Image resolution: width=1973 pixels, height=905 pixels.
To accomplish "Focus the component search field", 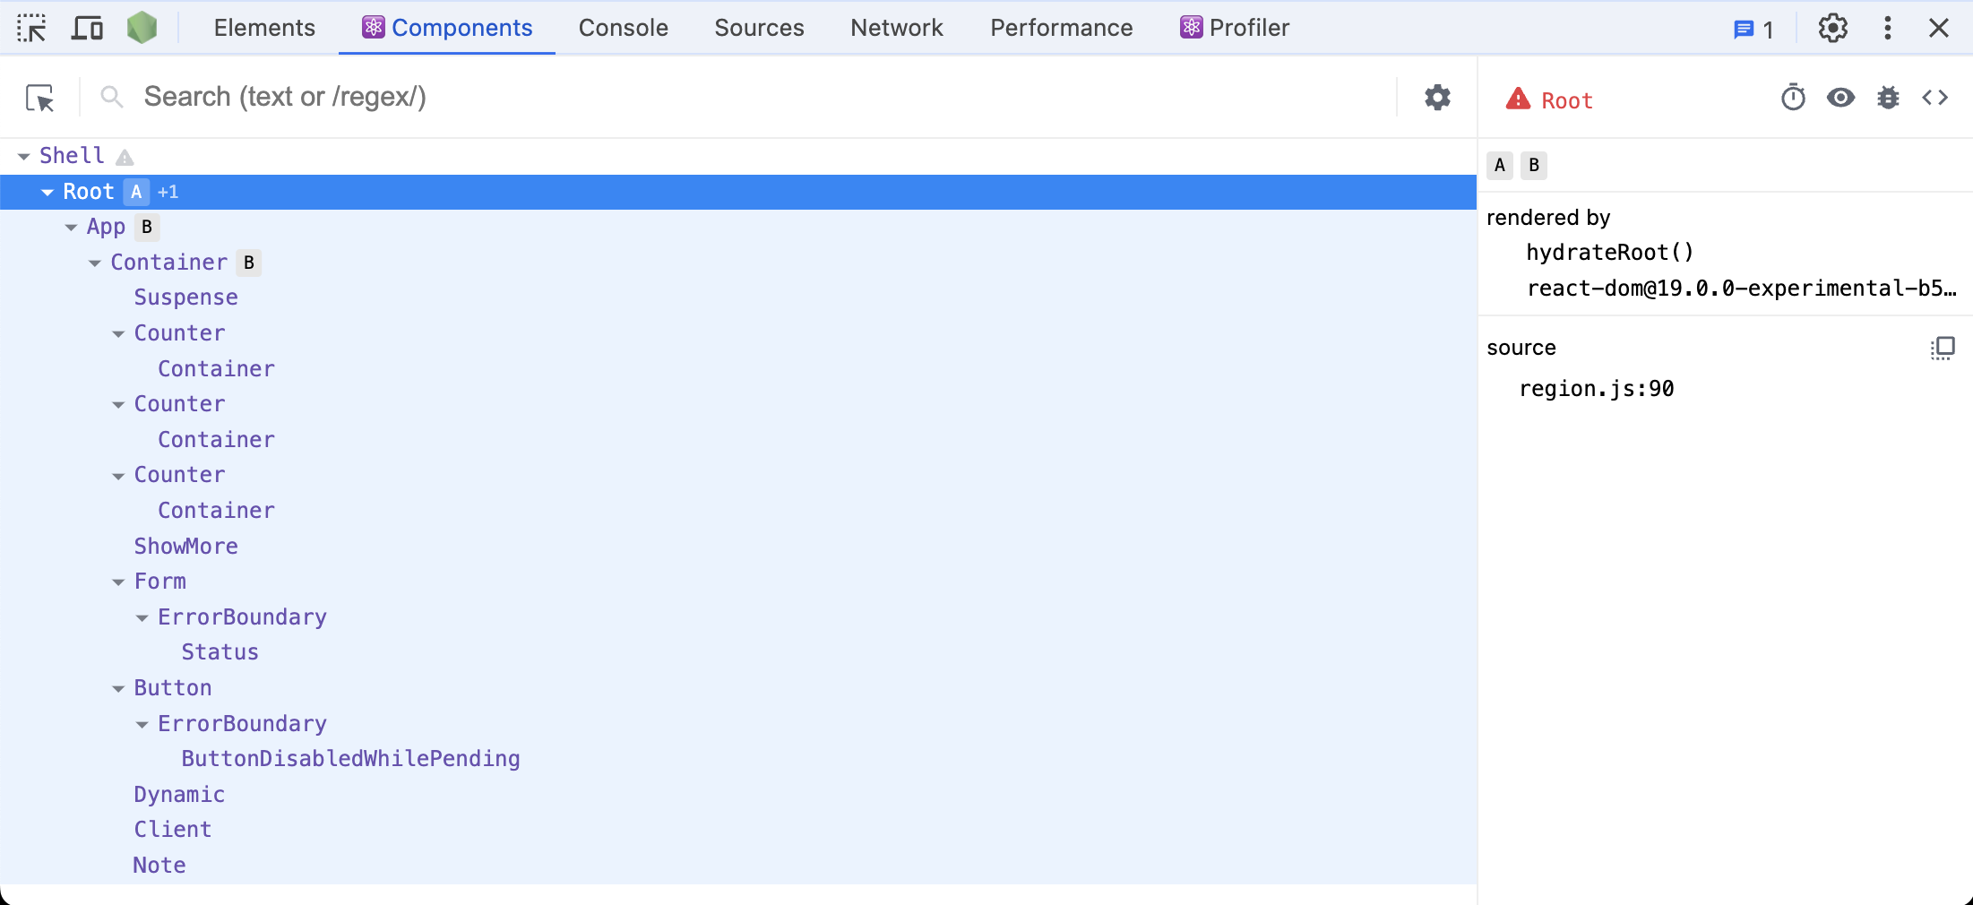I will click(x=717, y=97).
